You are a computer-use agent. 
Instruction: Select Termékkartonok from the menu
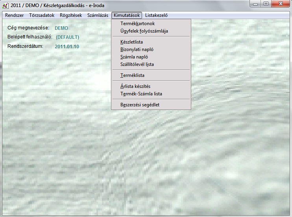(137, 24)
